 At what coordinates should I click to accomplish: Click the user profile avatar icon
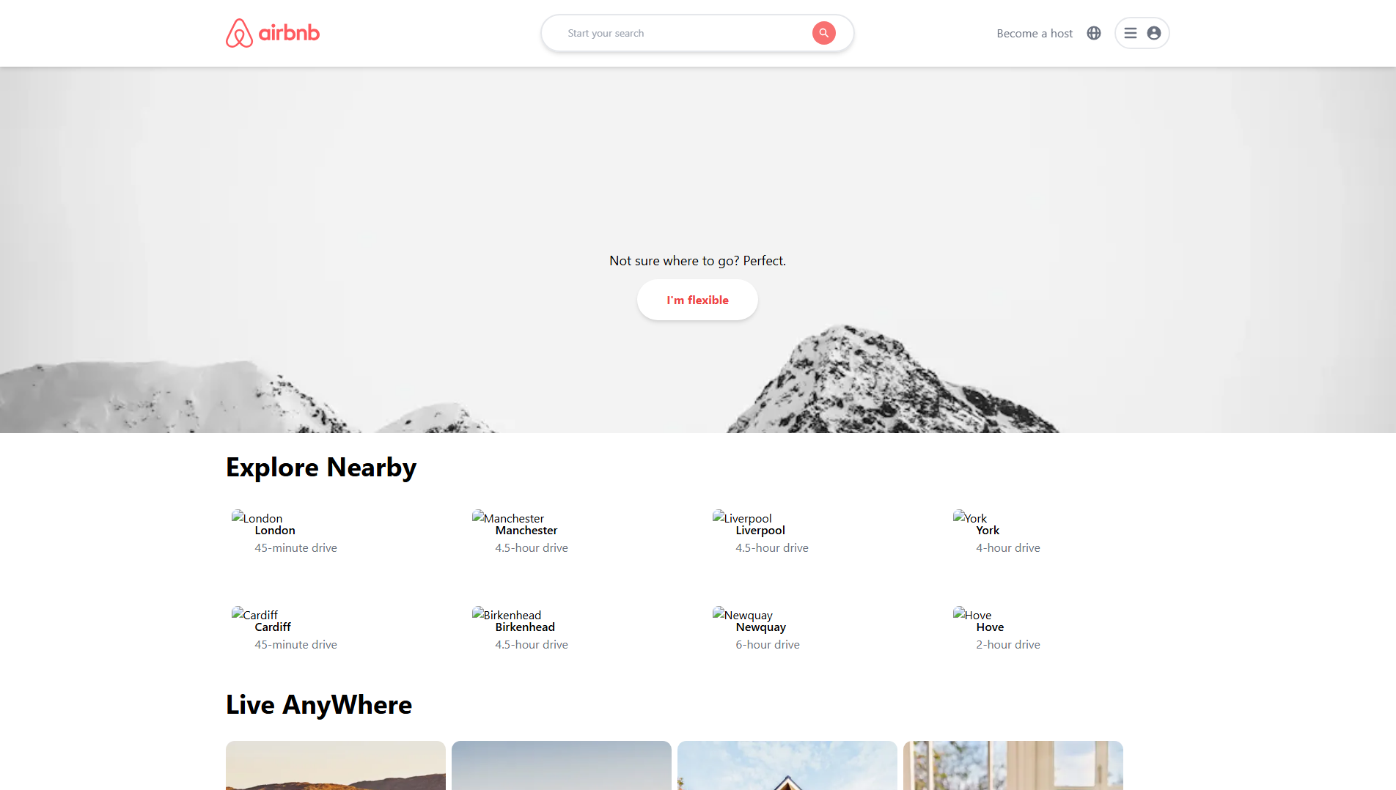[x=1154, y=33]
